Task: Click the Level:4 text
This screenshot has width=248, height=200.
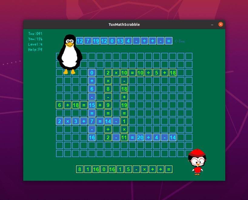Action: coord(35,44)
